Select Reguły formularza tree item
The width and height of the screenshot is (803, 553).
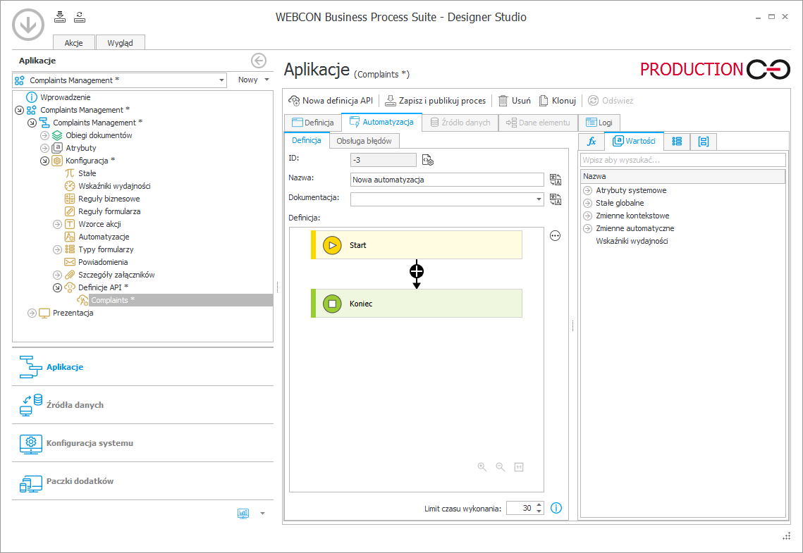click(x=109, y=211)
